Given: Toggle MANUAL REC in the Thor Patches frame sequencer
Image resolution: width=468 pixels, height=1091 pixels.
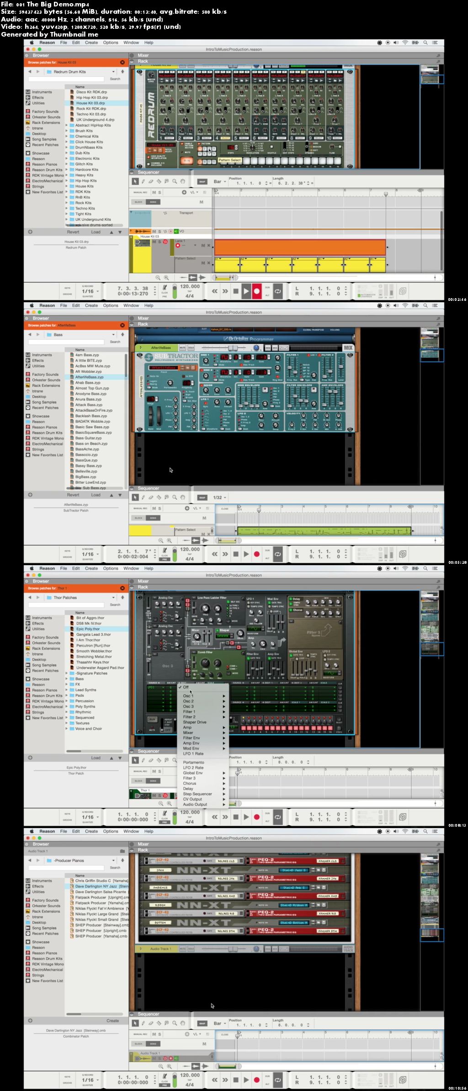Looking at the screenshot, I should click(x=140, y=771).
